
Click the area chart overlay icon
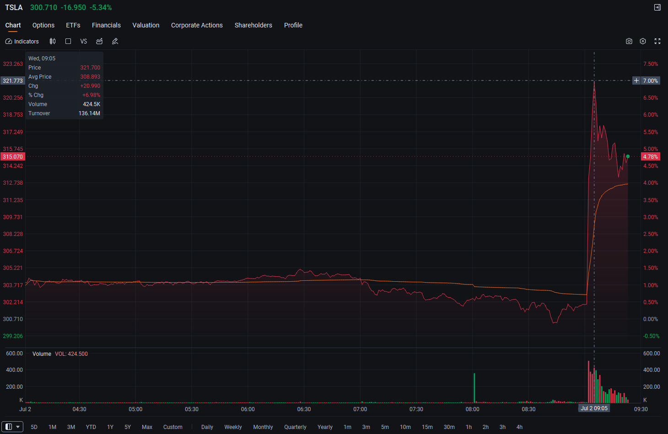[99, 41]
